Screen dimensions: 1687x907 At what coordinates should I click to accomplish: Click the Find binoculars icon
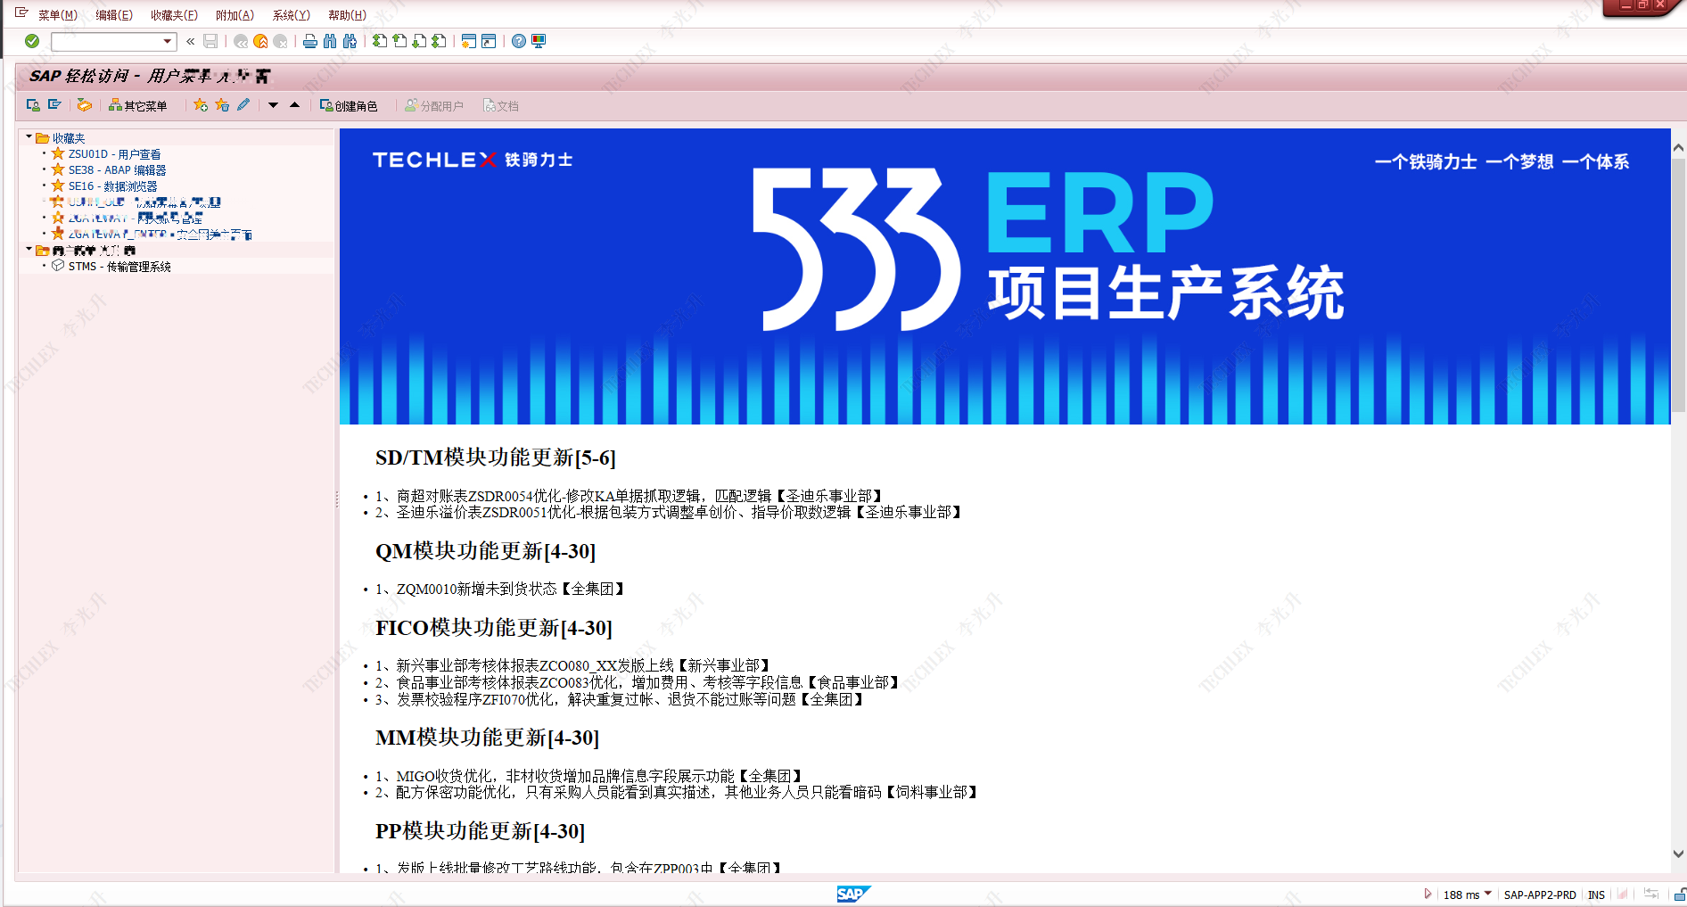330,41
